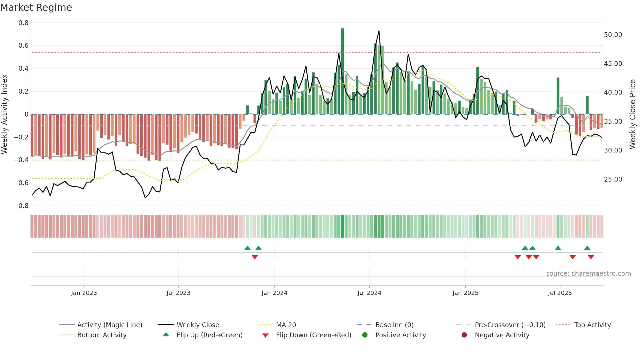Click the Jul 2024 axis label
The width and height of the screenshot is (640, 360).
point(369,293)
